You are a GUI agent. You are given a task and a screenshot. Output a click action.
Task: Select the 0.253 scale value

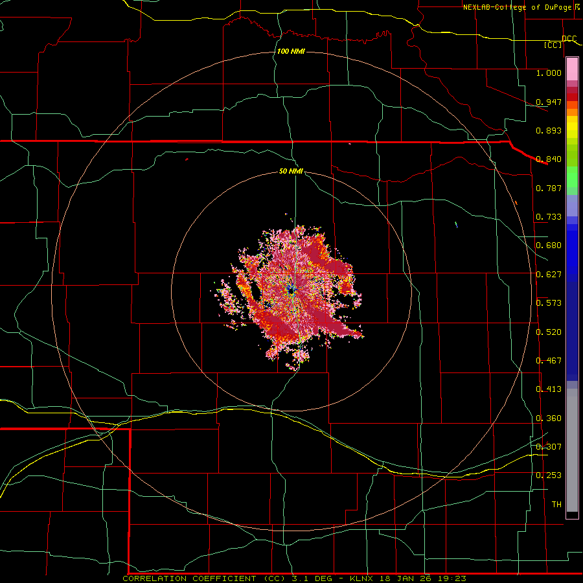(549, 475)
